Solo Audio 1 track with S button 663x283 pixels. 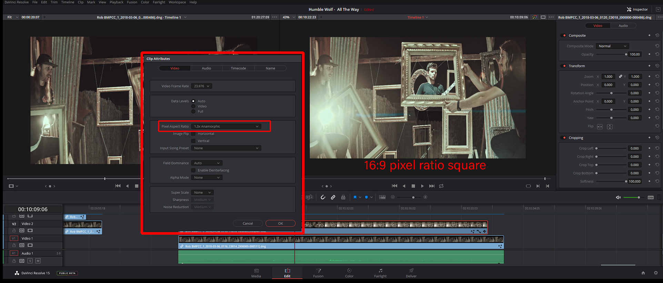30,261
